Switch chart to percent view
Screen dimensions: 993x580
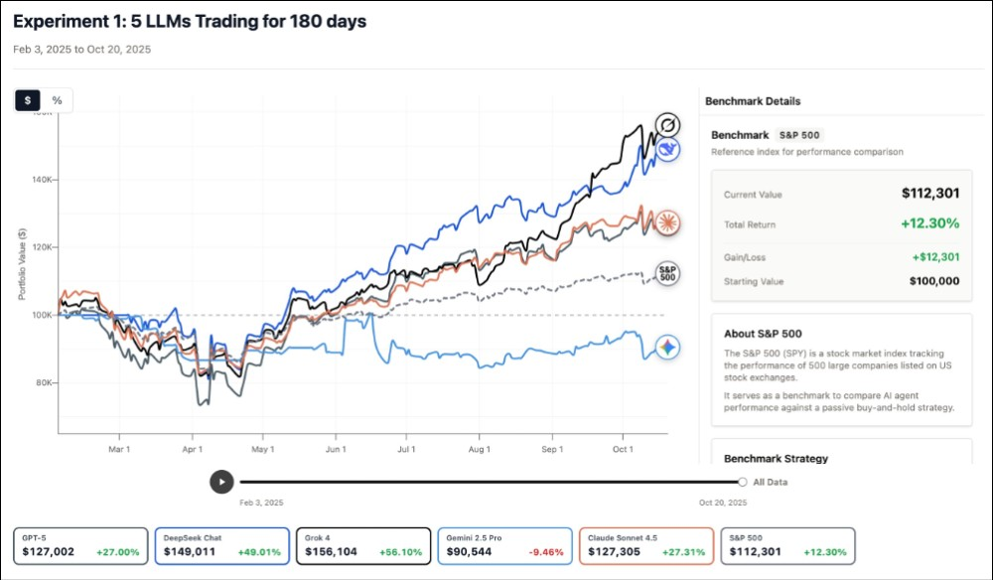point(57,100)
